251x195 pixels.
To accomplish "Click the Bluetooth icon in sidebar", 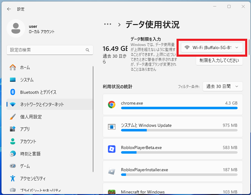I will click(x=13, y=92).
